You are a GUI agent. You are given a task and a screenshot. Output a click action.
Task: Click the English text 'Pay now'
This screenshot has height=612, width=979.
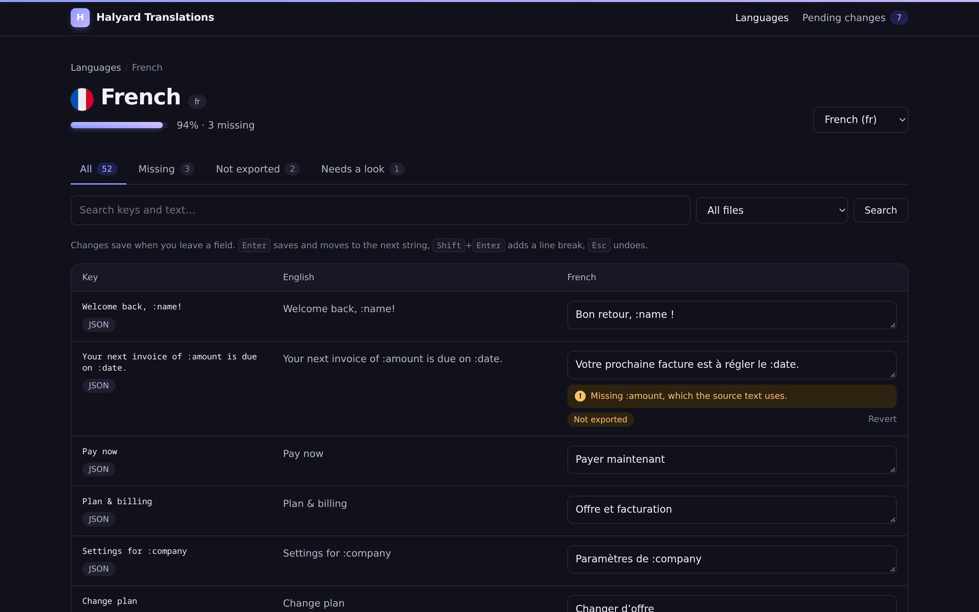303,454
